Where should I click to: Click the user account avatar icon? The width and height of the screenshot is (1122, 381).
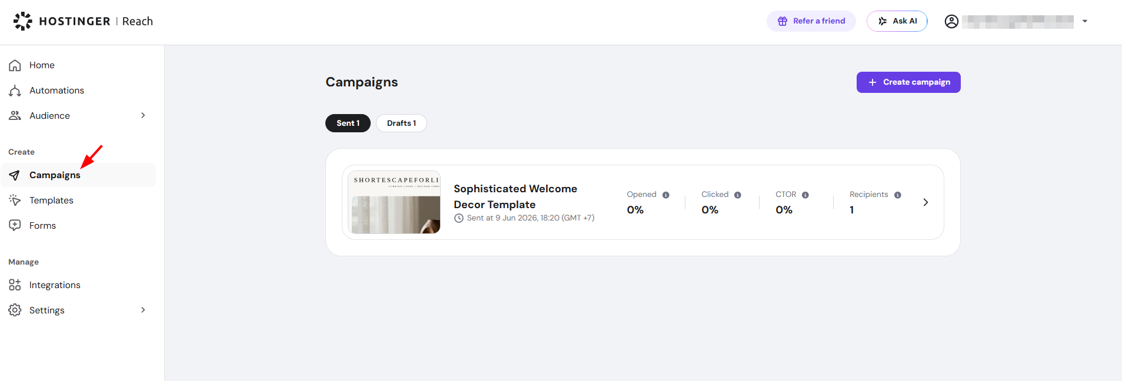click(951, 21)
